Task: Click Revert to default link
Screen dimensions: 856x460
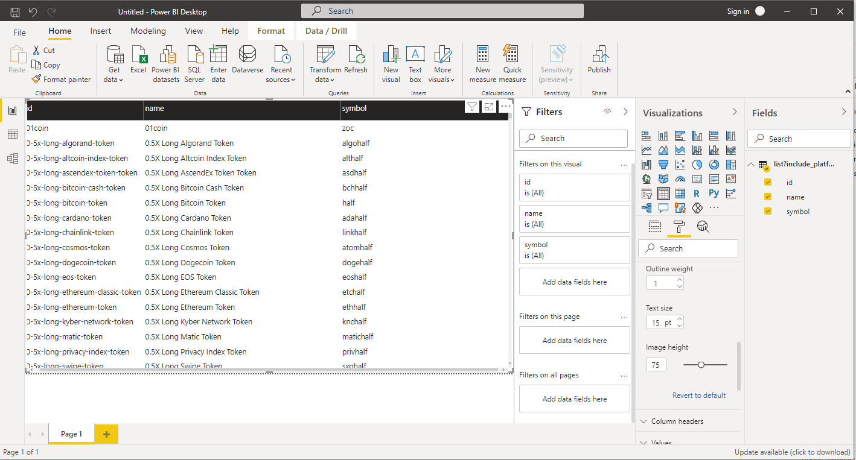Action: pyautogui.click(x=699, y=395)
